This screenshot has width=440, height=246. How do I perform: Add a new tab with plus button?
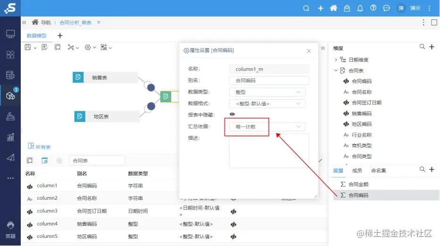pos(60,36)
